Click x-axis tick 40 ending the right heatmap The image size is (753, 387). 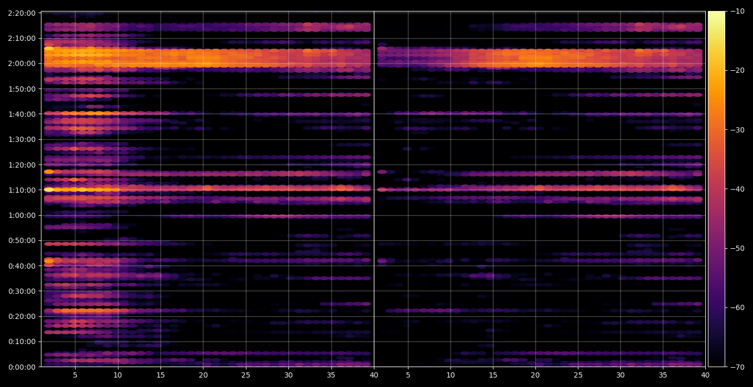point(705,375)
